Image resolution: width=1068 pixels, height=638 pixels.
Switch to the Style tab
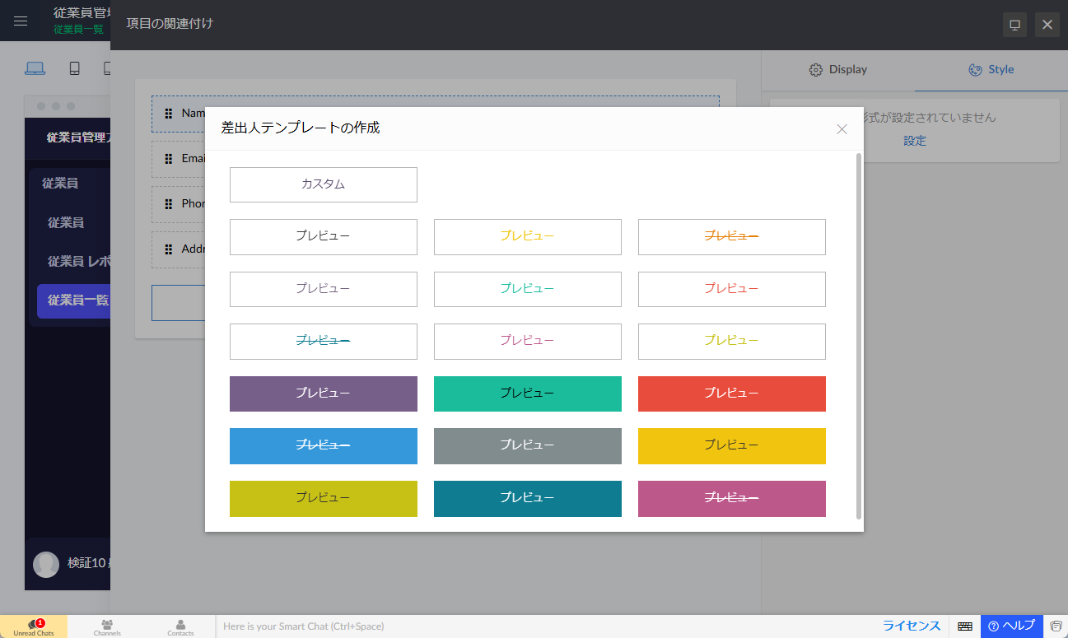pyautogui.click(x=991, y=69)
